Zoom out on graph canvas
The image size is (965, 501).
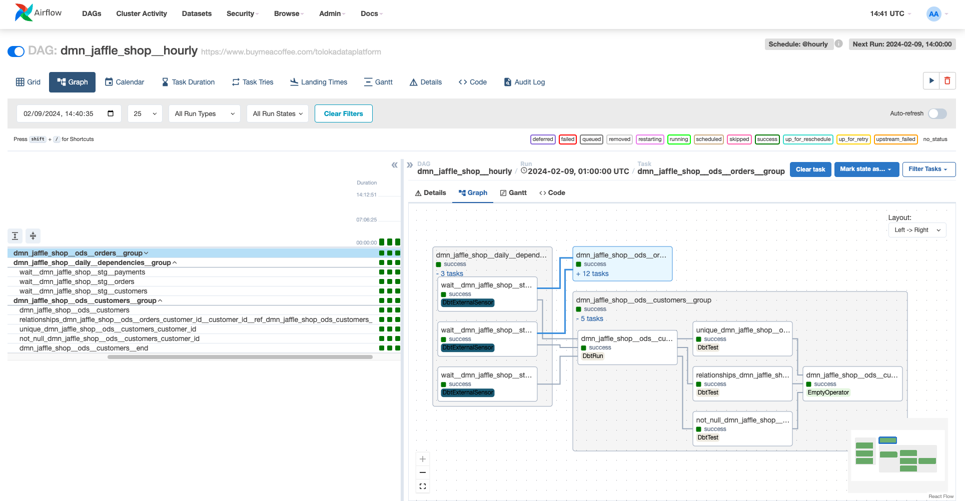pos(423,472)
